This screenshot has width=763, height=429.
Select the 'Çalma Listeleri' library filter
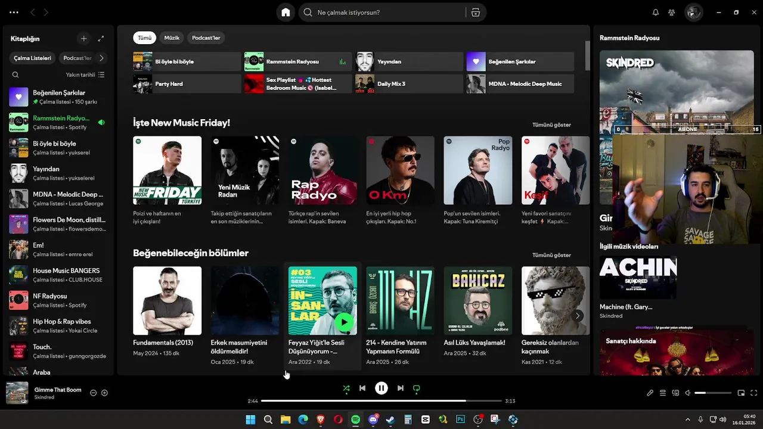[x=33, y=58]
